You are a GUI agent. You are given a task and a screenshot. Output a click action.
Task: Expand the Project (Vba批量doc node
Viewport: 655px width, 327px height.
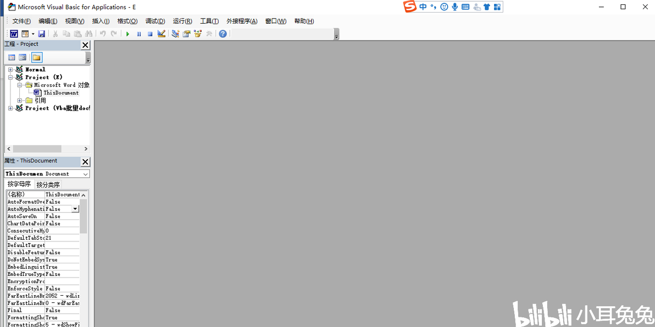(x=10, y=108)
